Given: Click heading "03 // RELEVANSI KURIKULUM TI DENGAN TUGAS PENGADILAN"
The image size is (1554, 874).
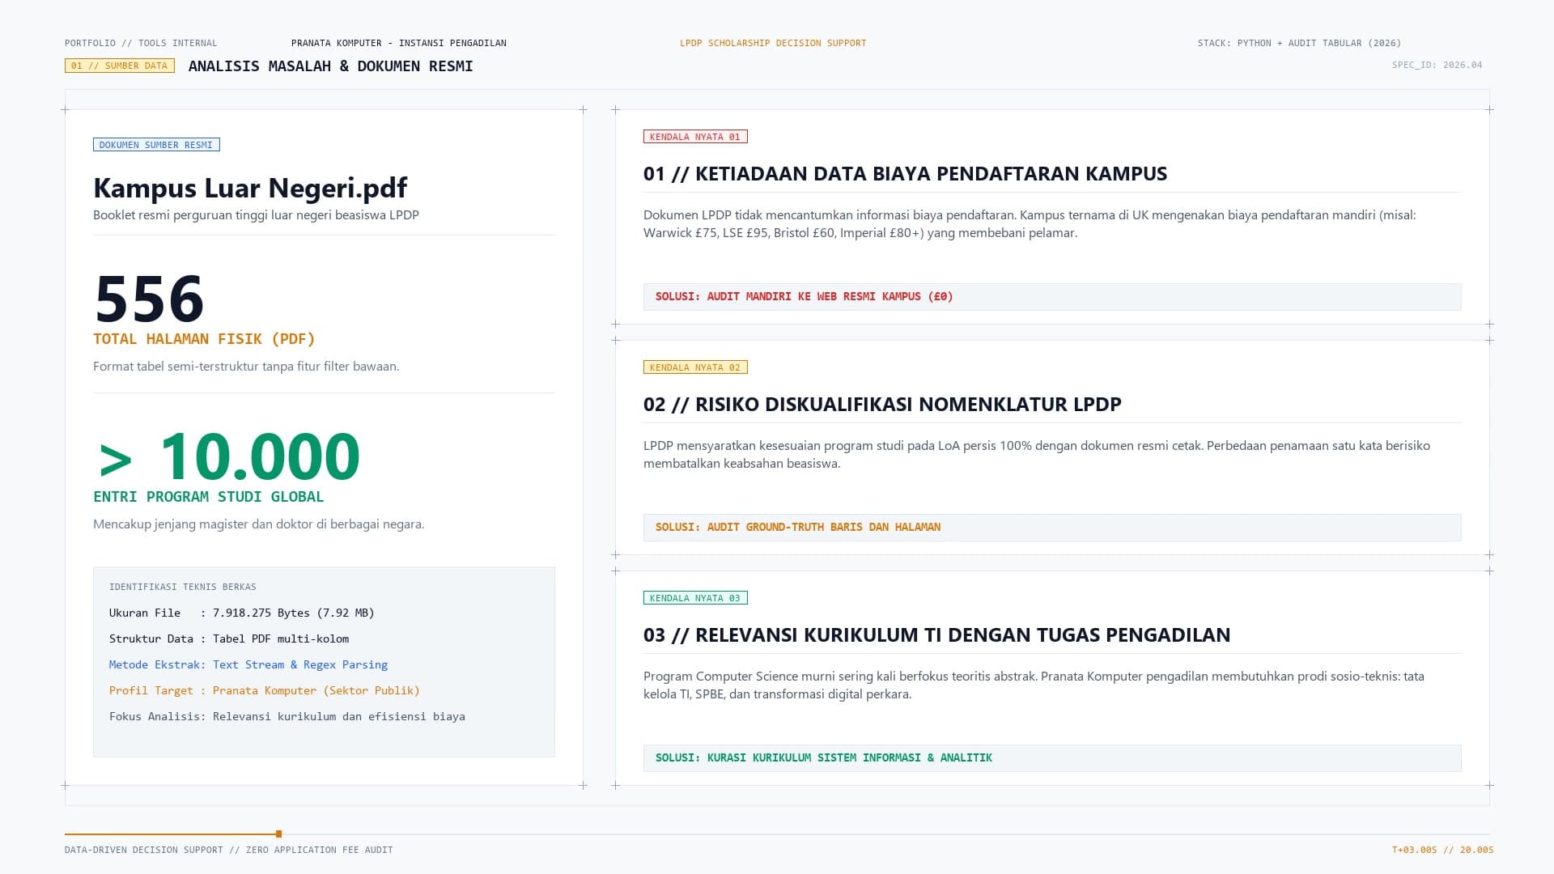Looking at the screenshot, I should [936, 635].
